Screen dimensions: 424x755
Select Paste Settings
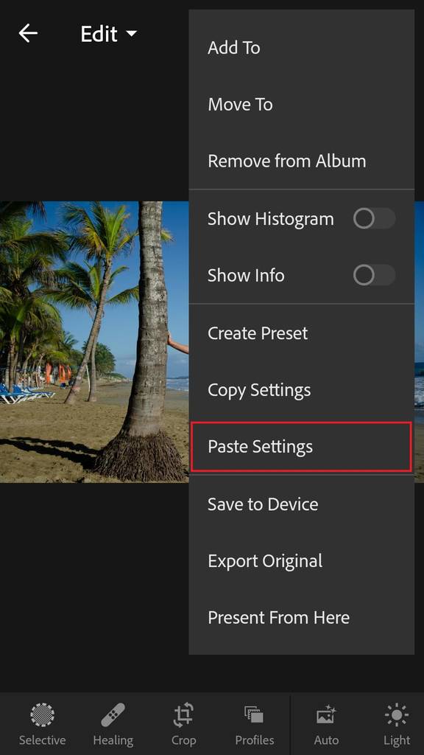point(301,447)
